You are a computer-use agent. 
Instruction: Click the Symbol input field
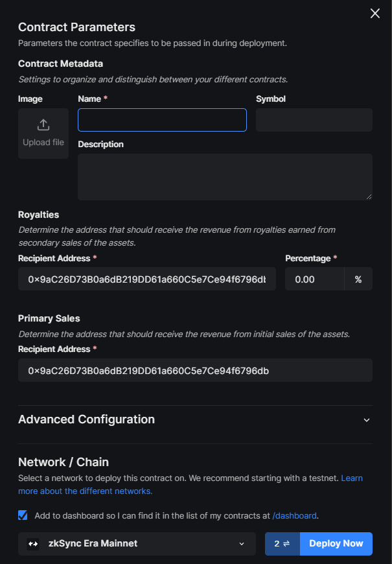point(314,120)
